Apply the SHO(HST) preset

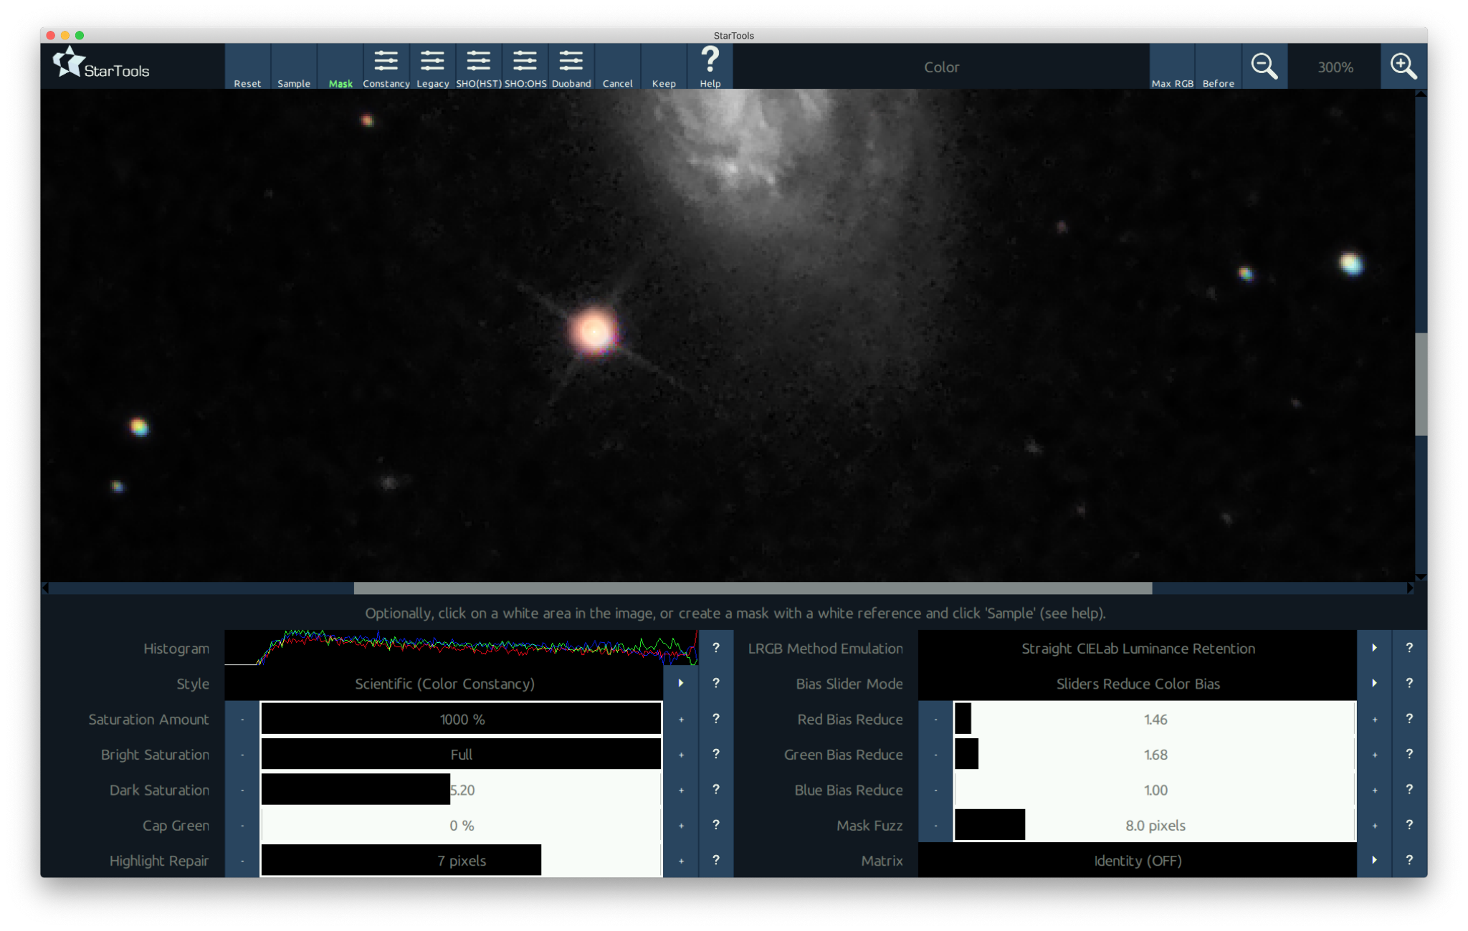(x=479, y=67)
